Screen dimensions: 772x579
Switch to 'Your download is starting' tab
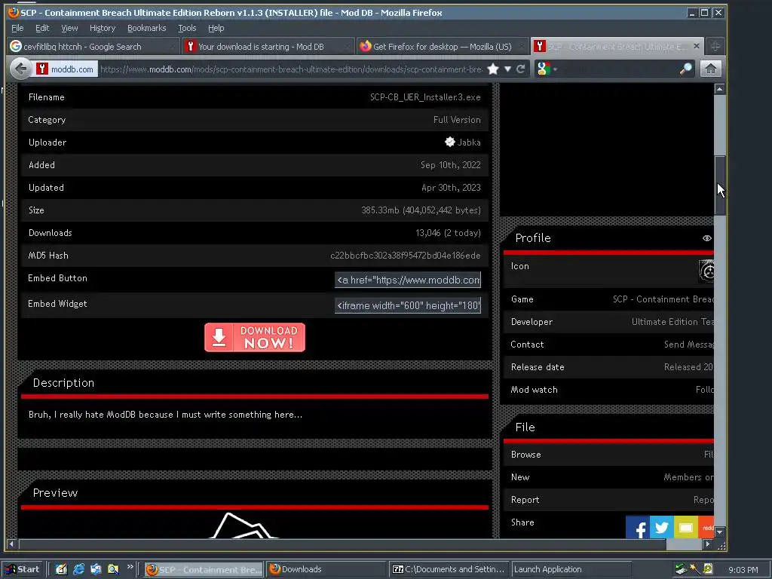coord(268,46)
